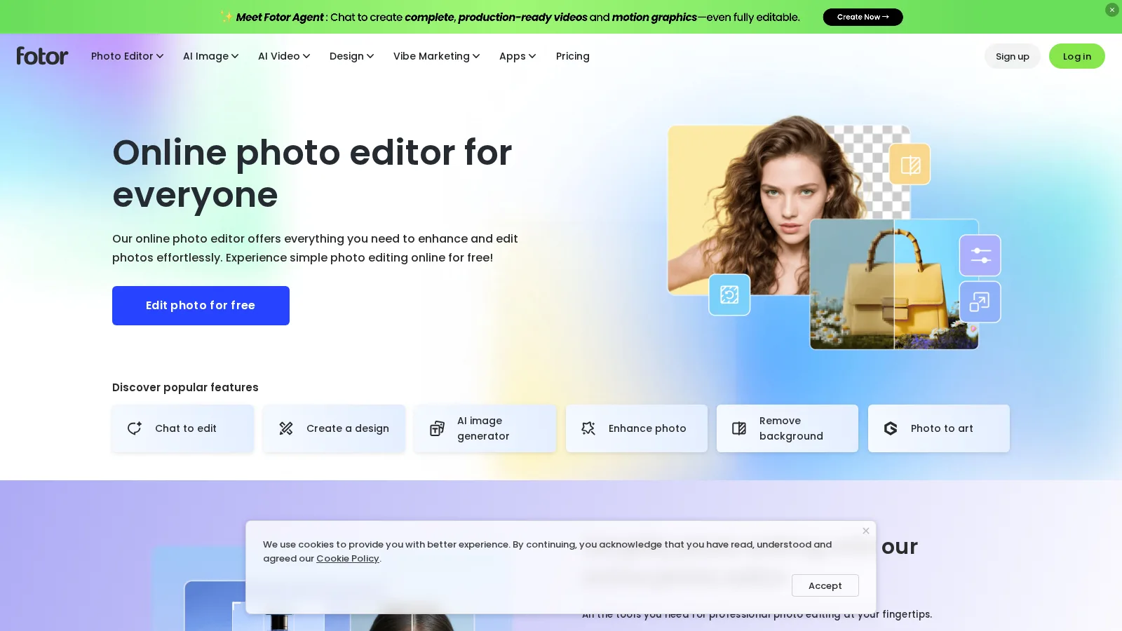The height and width of the screenshot is (631, 1122).
Task: Click the blue AI enhance icon on hero image
Action: pos(729,294)
